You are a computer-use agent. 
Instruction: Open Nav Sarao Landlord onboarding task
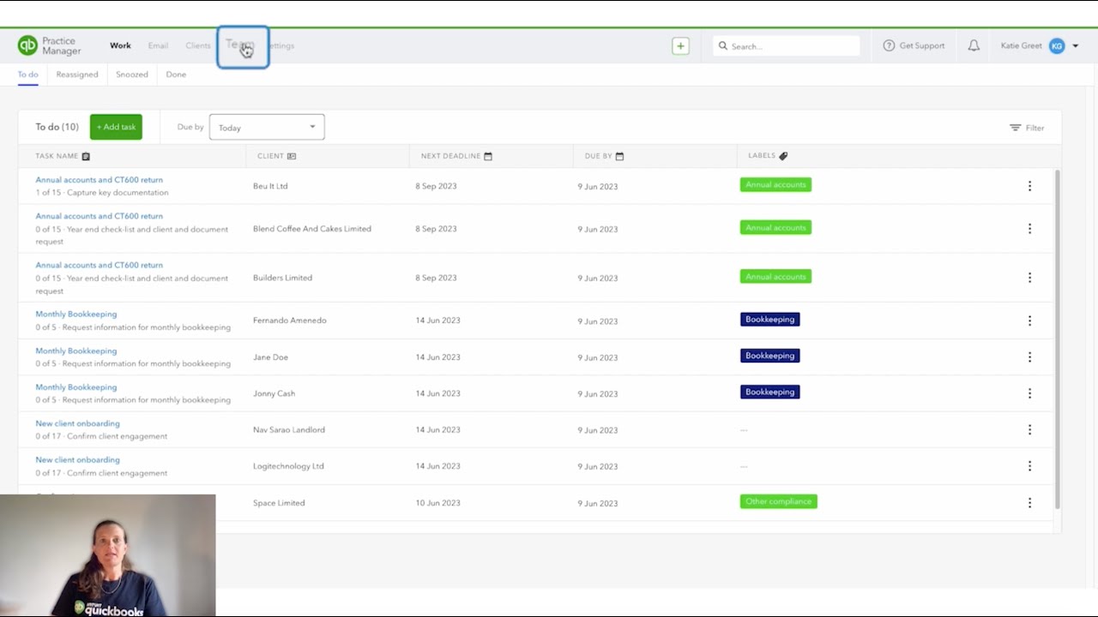(77, 423)
